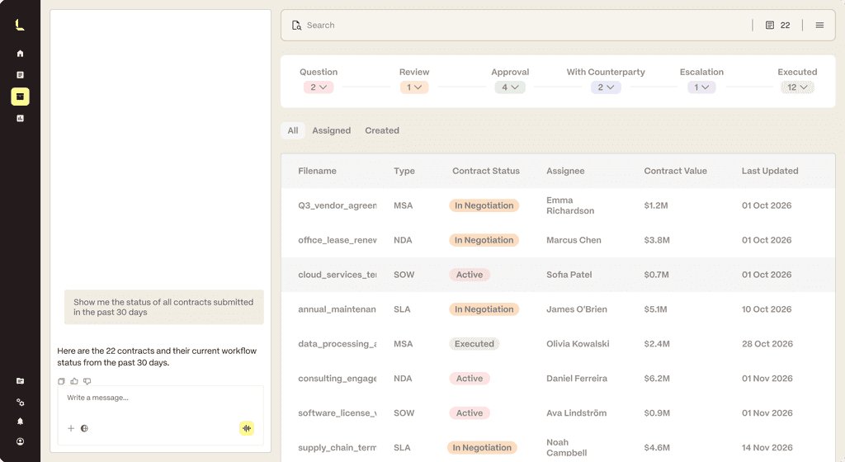845x462 pixels.
Task: Sort by Assignee column header
Action: (x=565, y=171)
